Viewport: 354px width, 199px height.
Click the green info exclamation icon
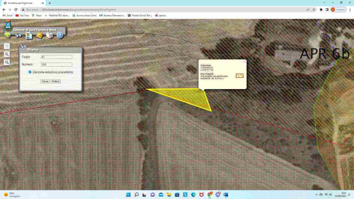pyautogui.click(x=8, y=35)
